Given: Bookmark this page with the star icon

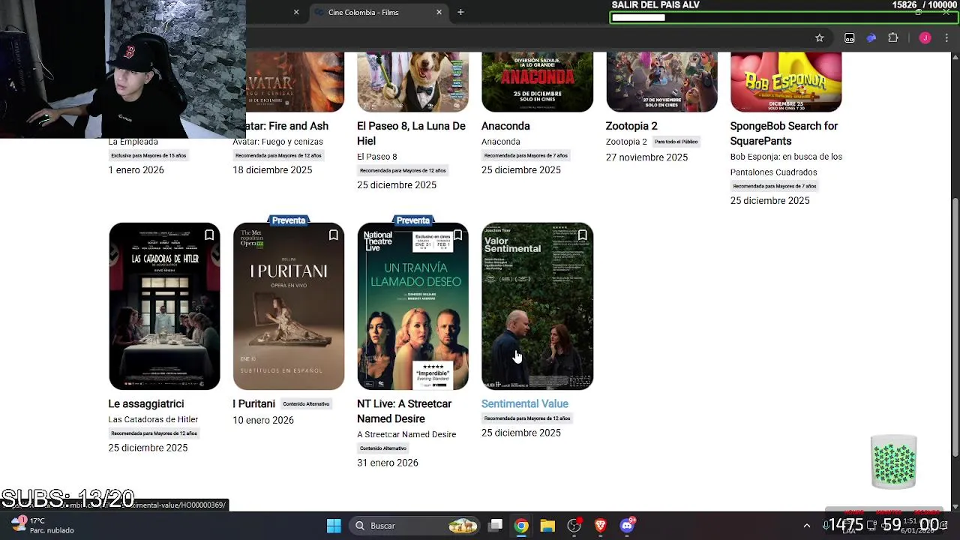Looking at the screenshot, I should point(820,38).
